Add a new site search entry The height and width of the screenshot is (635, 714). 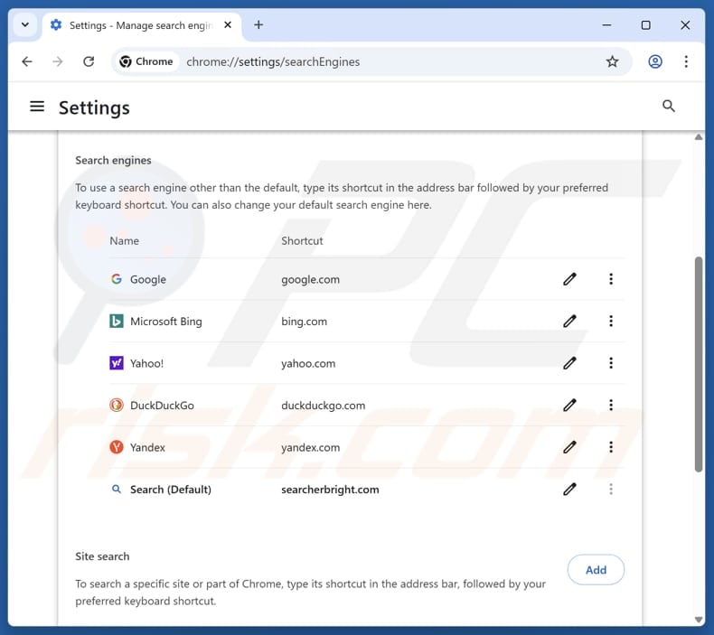[x=596, y=569]
